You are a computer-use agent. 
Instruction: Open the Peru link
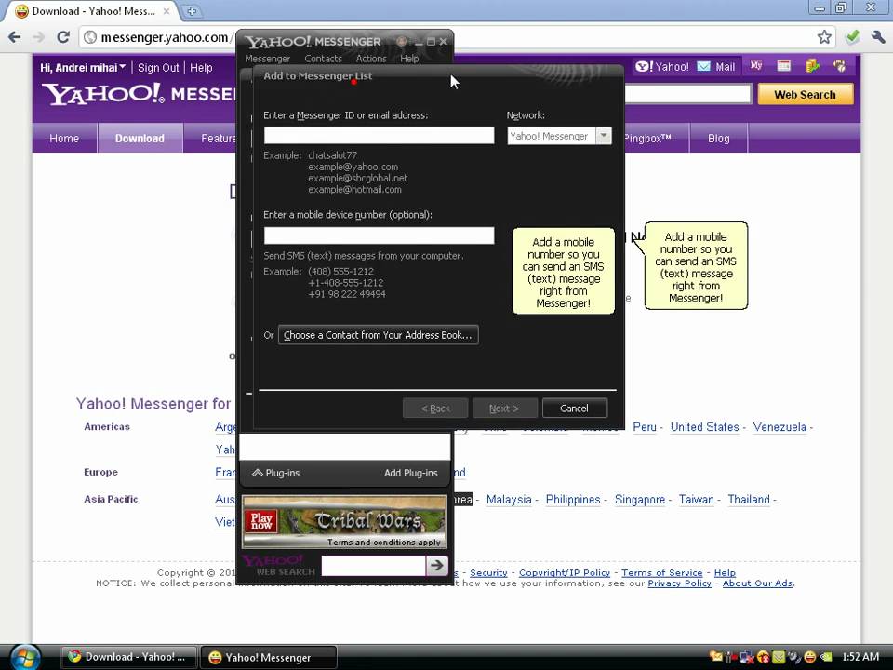(x=644, y=427)
